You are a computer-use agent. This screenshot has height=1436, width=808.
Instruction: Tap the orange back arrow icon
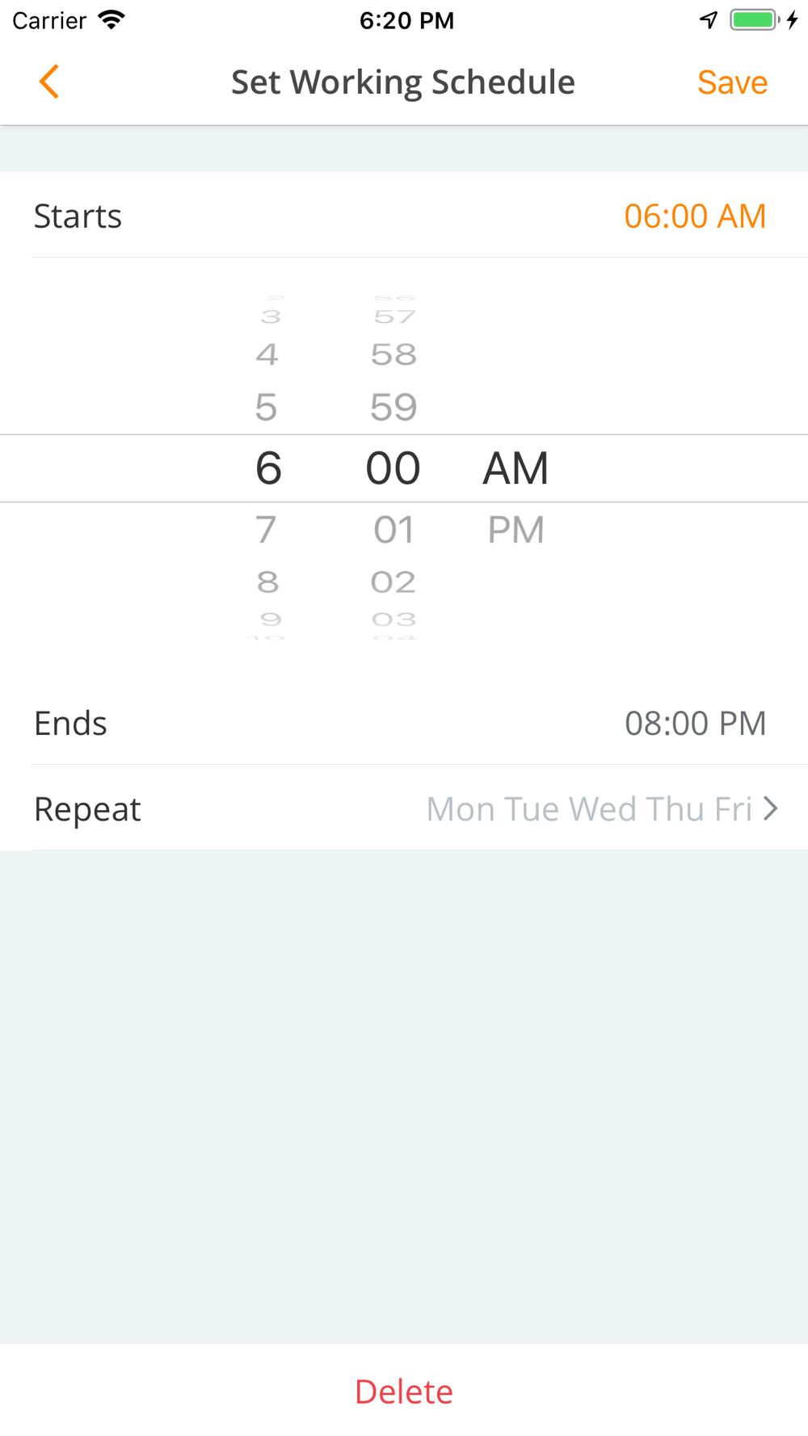point(49,82)
